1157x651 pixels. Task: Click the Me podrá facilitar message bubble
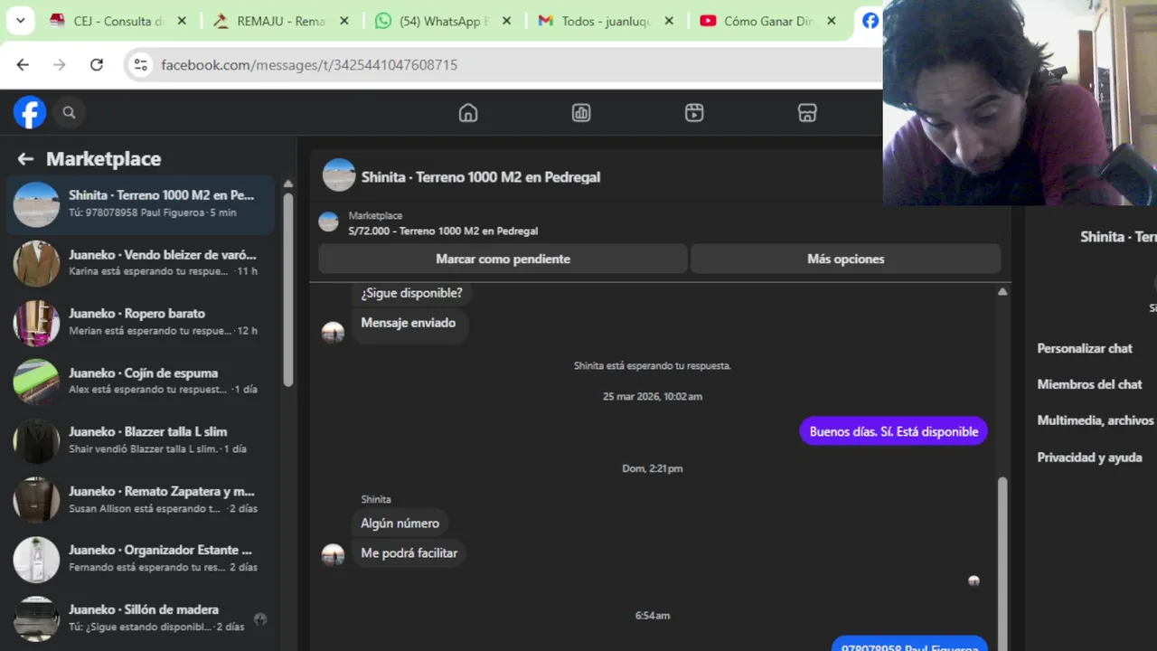pyautogui.click(x=409, y=552)
